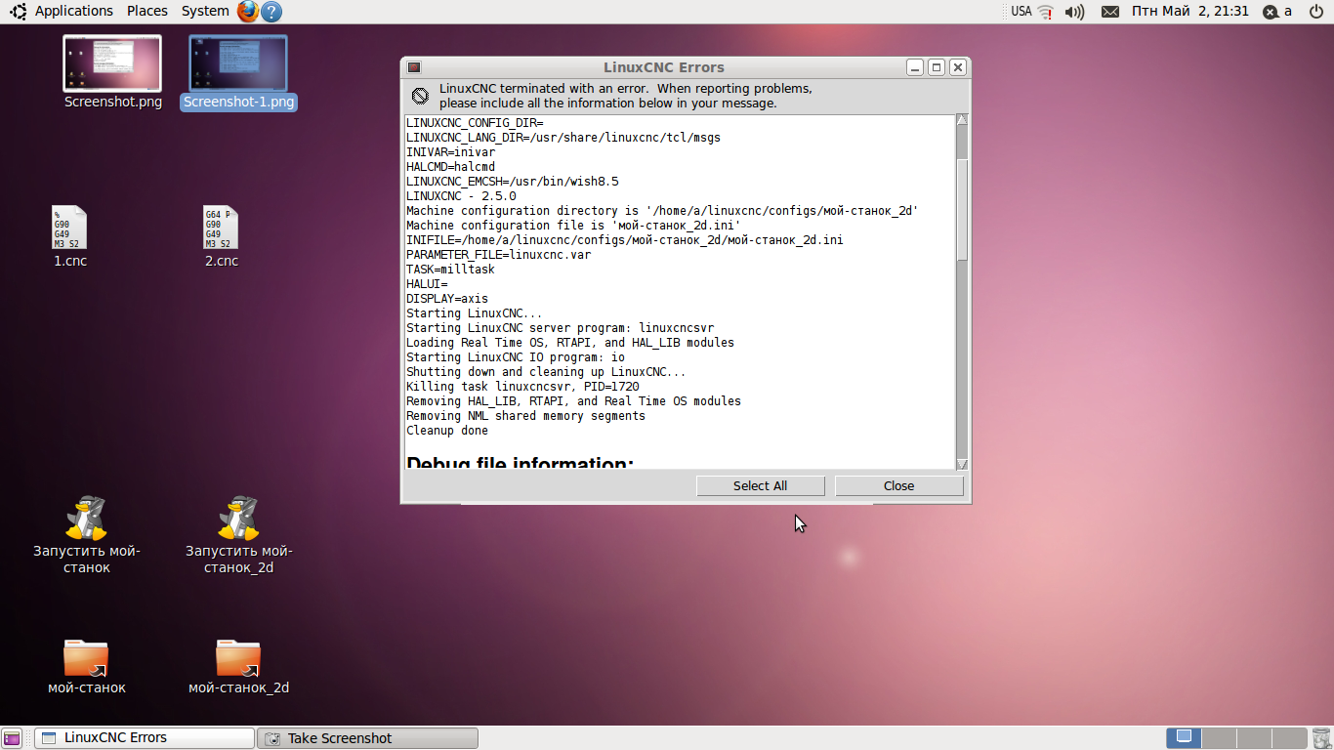Click Select All in the errors dialog
Screen dimensions: 1334x750
[760, 485]
